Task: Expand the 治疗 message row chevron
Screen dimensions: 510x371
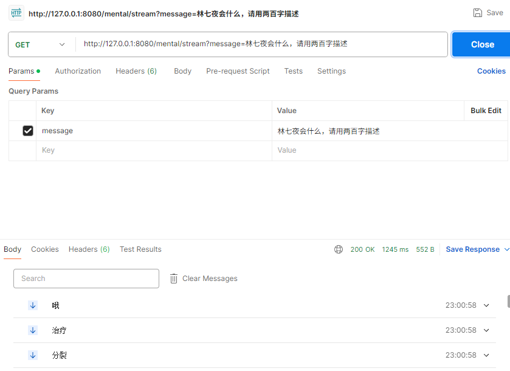Action: coord(486,330)
